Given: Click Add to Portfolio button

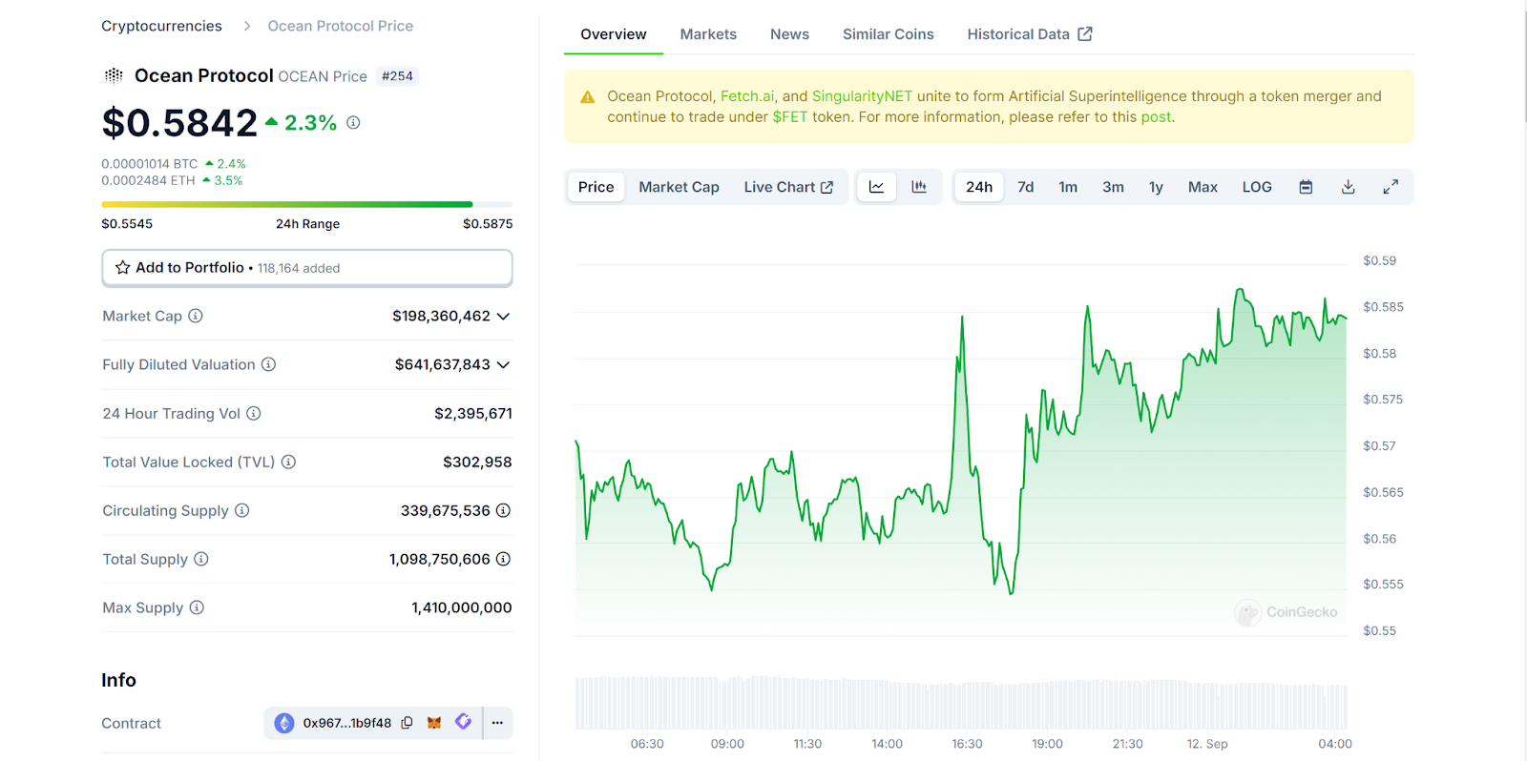Looking at the screenshot, I should tap(307, 268).
